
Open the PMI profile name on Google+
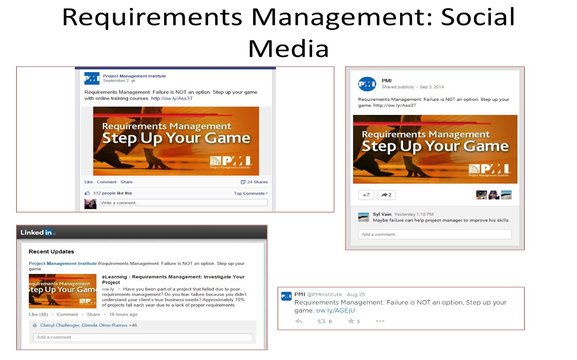(x=387, y=81)
